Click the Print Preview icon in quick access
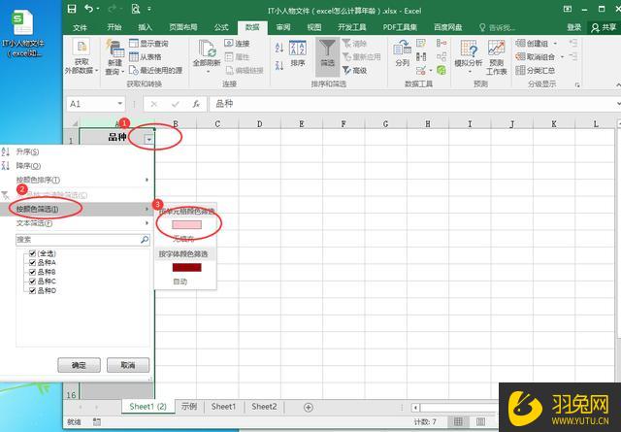Image resolution: width=621 pixels, height=432 pixels. [136, 9]
